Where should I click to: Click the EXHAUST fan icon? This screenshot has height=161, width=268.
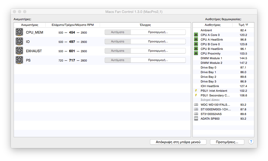click(19, 51)
